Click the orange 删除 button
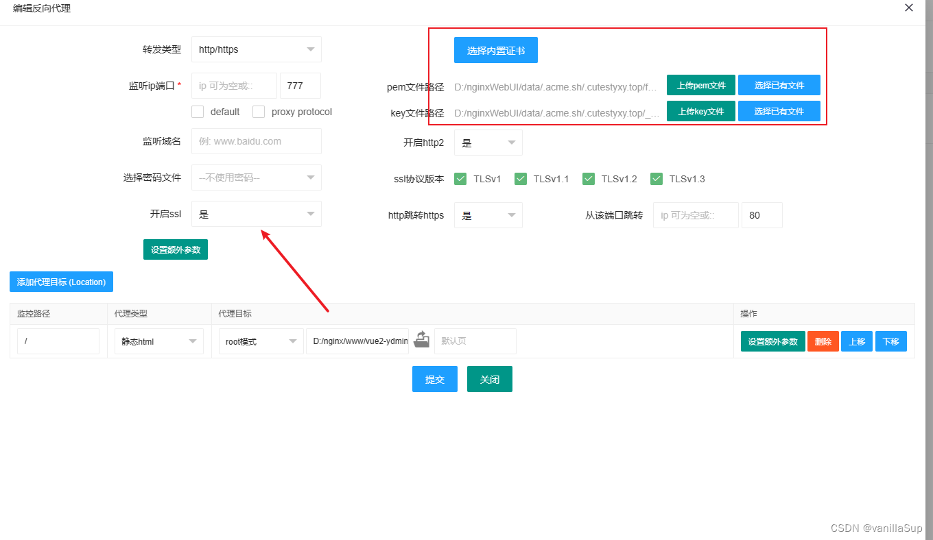The image size is (933, 540). click(x=823, y=341)
